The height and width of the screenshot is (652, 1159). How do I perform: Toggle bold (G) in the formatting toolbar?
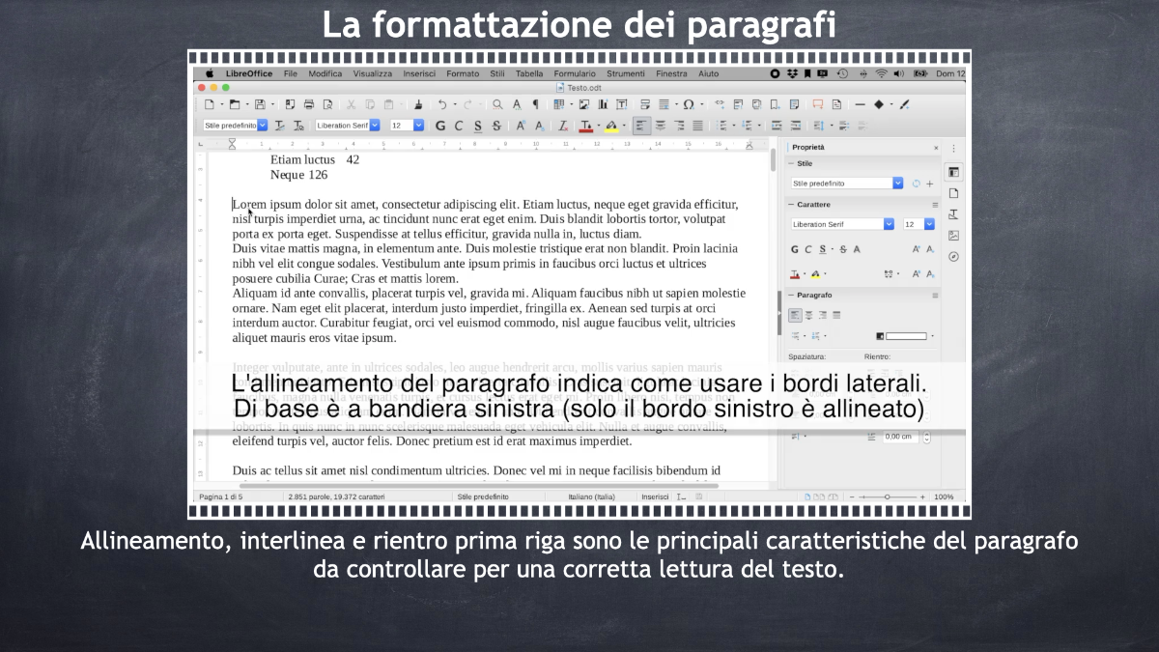tap(440, 126)
